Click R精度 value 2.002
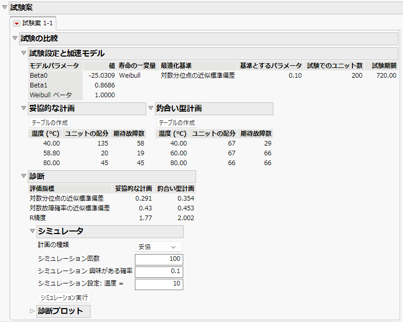Image resolution: width=403 pixels, height=322 pixels. 186,218
